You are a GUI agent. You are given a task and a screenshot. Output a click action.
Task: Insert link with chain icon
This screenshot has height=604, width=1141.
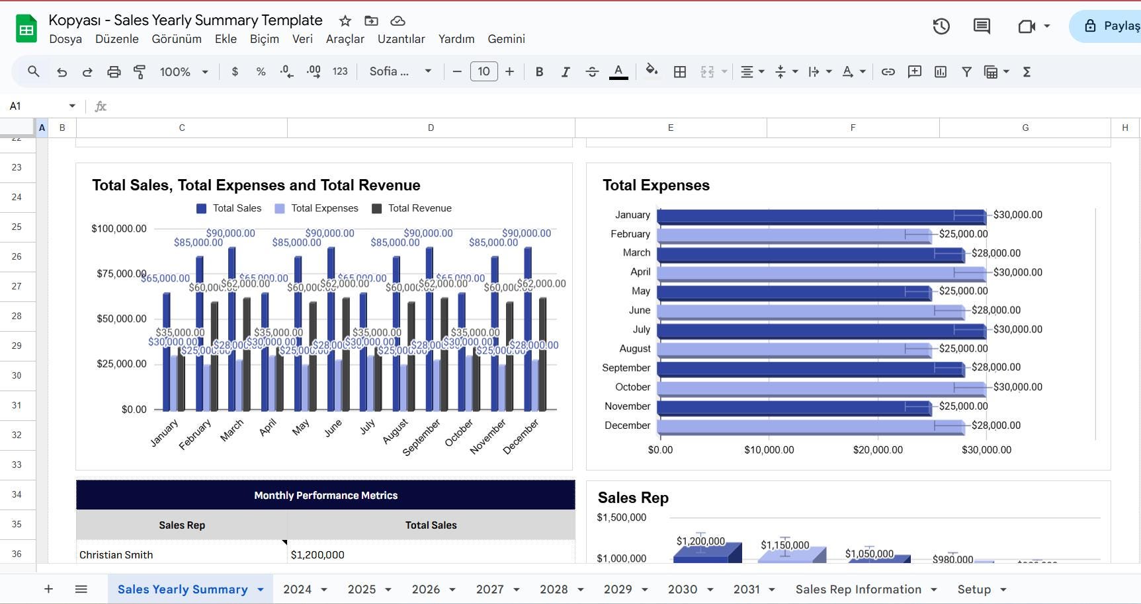tap(888, 72)
